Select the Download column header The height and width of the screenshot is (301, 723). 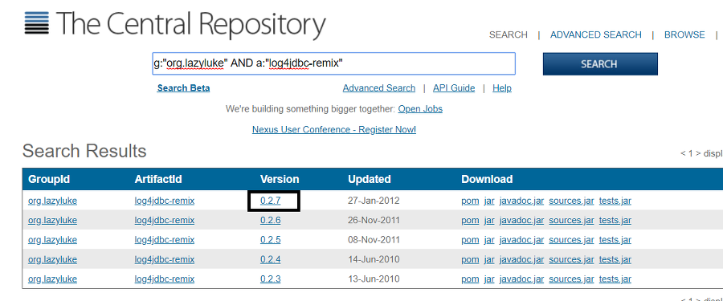pos(487,179)
